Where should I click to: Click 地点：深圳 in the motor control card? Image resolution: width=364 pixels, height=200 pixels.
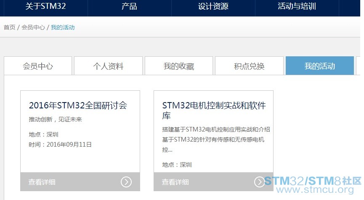coord(177,165)
